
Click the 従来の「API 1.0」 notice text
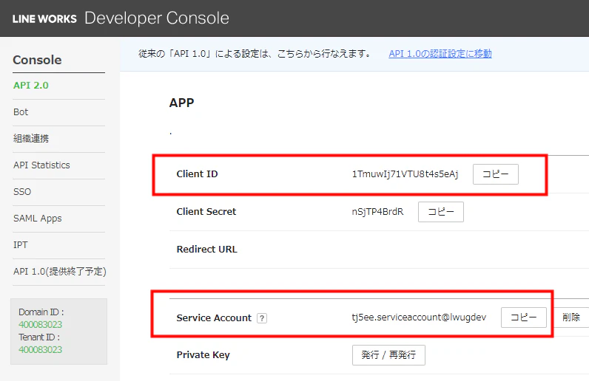tap(255, 54)
